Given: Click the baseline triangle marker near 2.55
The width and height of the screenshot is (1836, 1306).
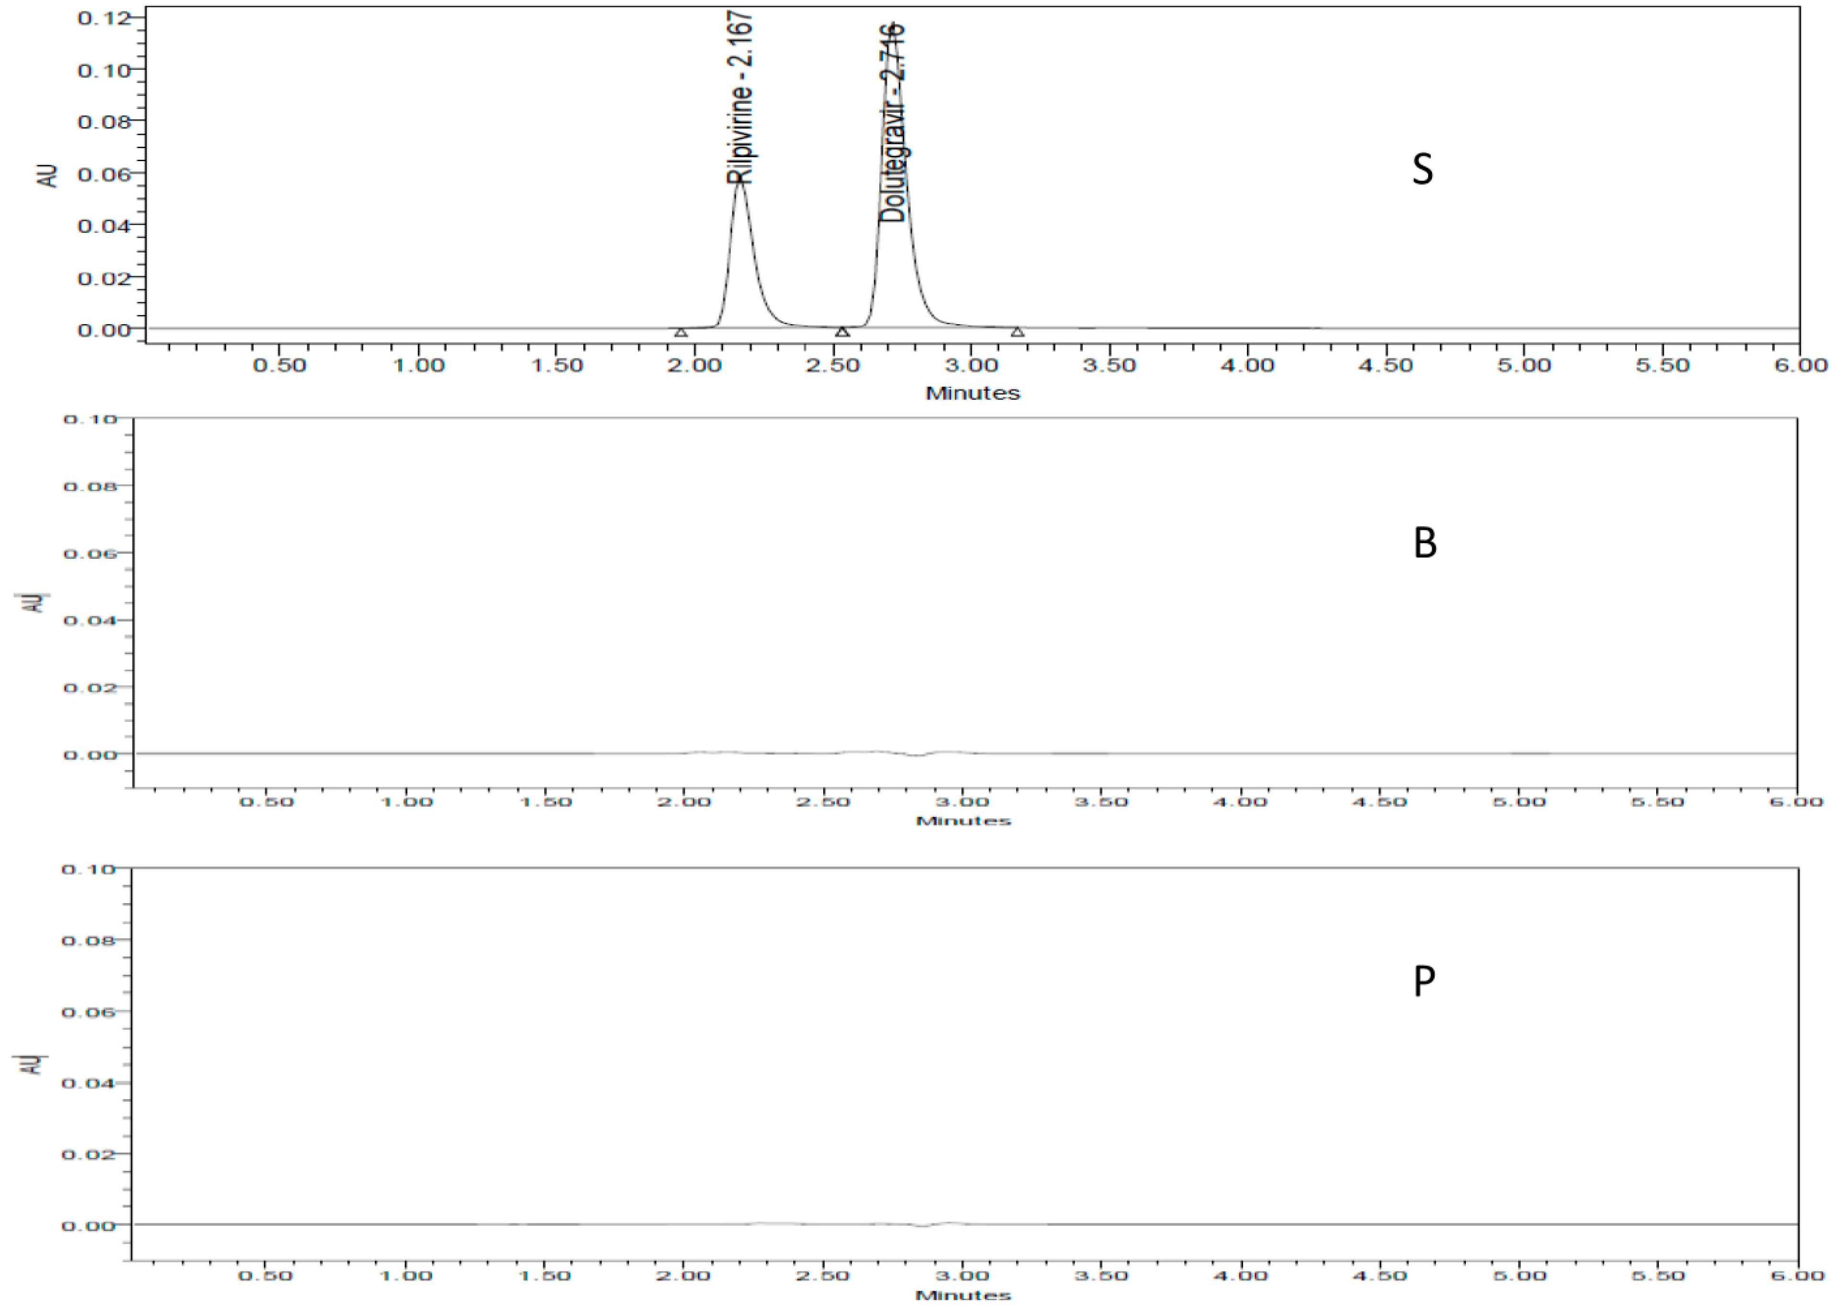Looking at the screenshot, I should point(842,332).
